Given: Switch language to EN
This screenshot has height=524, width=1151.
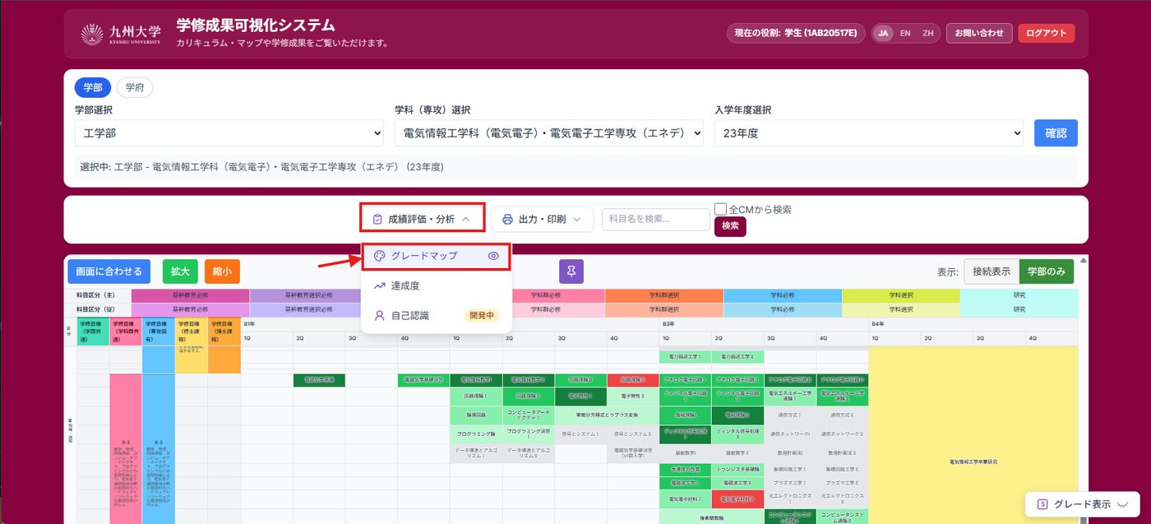Looking at the screenshot, I should coord(905,33).
